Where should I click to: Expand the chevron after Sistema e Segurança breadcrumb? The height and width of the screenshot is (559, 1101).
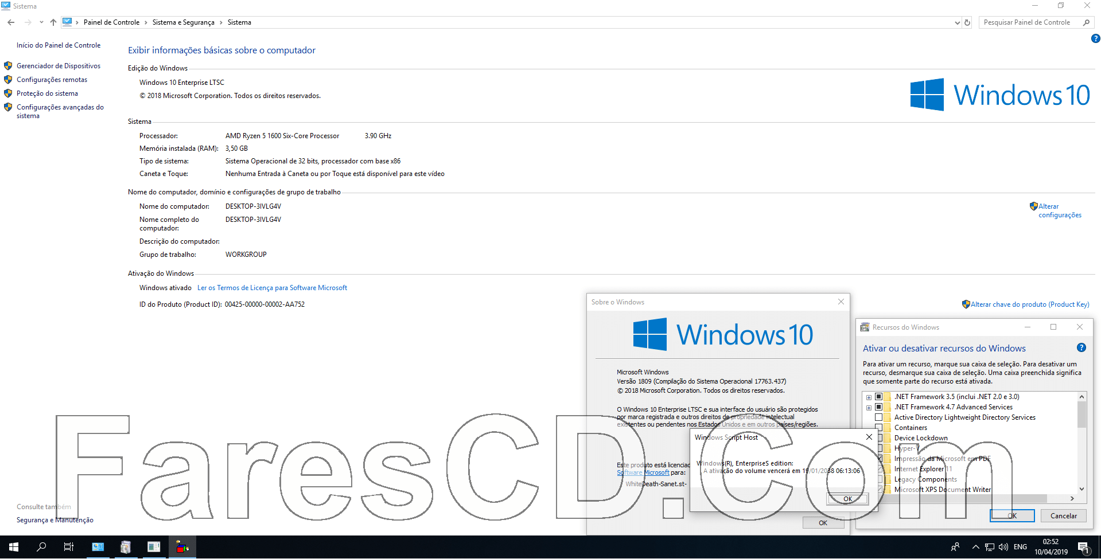click(220, 22)
